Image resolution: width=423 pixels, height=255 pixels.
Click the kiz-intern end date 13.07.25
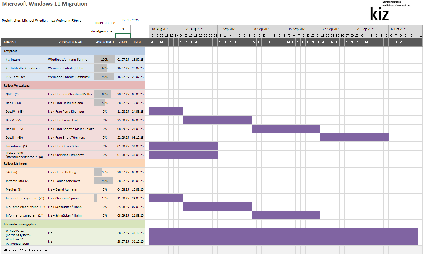pyautogui.click(x=138, y=60)
